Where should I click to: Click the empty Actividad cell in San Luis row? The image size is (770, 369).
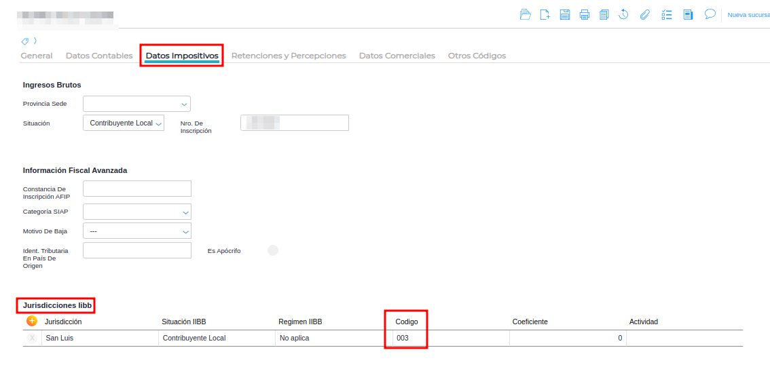[684, 338]
